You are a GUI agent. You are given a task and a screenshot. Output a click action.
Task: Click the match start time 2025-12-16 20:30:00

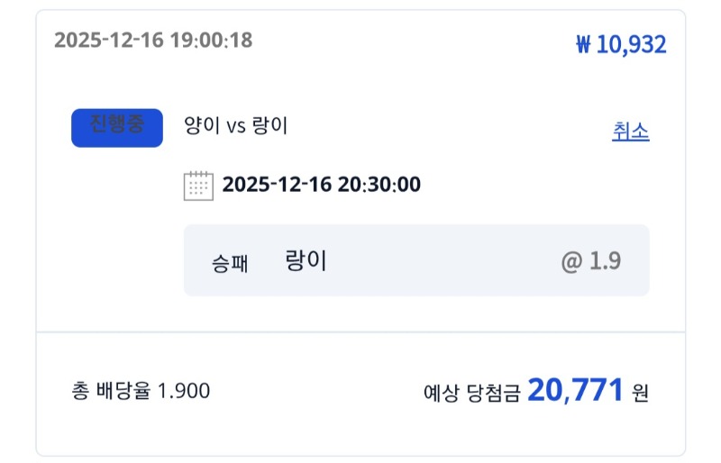click(321, 185)
